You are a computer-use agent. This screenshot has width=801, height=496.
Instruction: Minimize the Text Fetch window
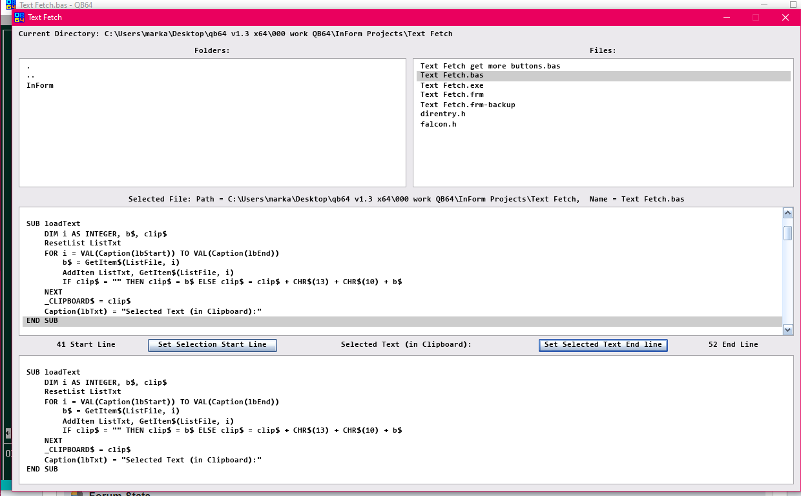tap(726, 17)
